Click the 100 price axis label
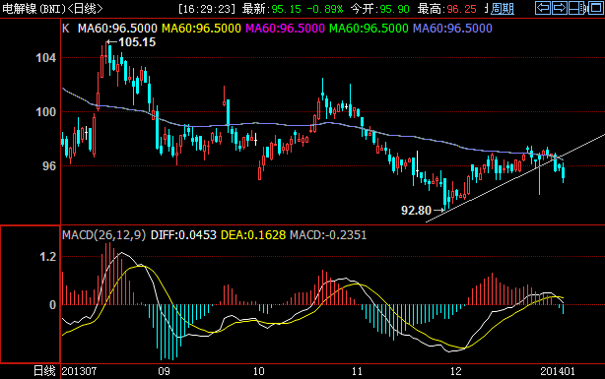The width and height of the screenshot is (605, 379). 46,112
